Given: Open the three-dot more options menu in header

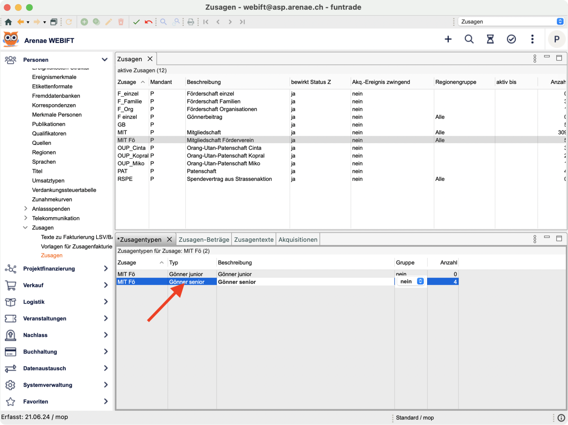Looking at the screenshot, I should [x=532, y=39].
